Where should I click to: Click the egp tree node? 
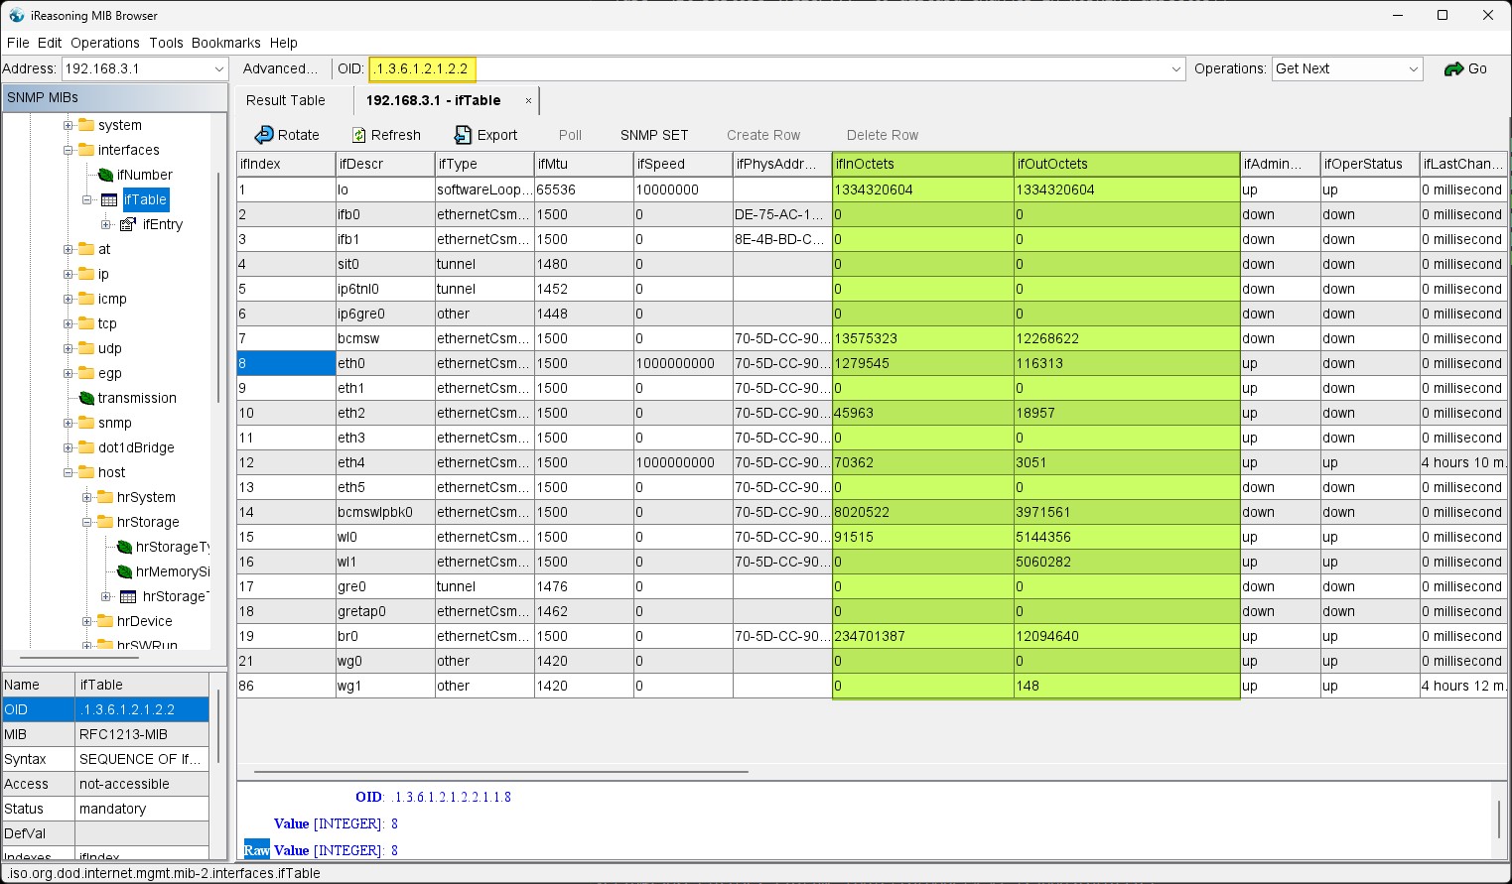(x=109, y=373)
